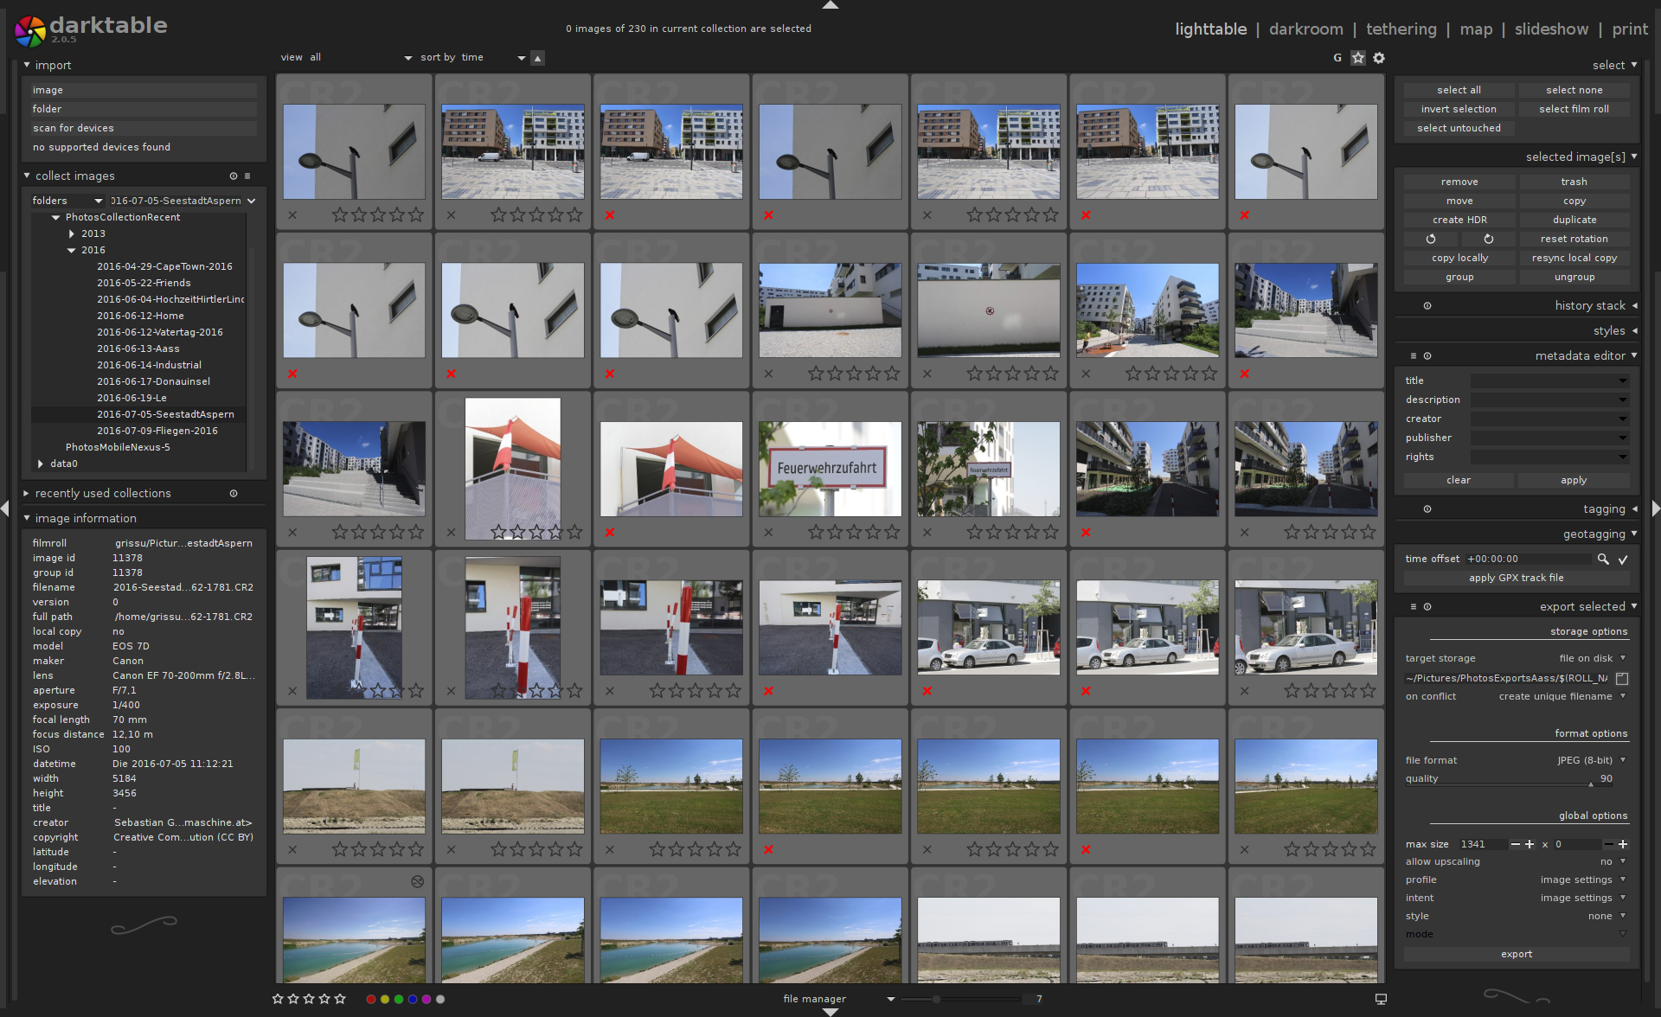Viewport: 1661px width, 1017px height.
Task: Open preferences with the gear icon
Action: click(x=1379, y=58)
